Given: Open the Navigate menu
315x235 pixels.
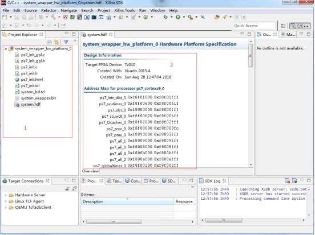Looking at the screenshot, I should [x=68, y=10].
